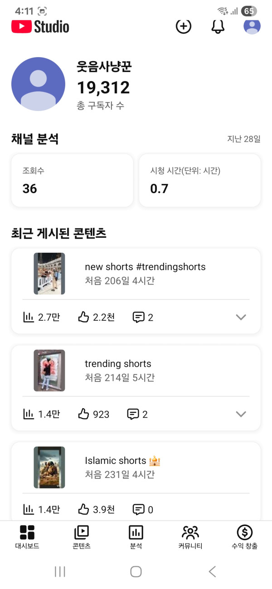Tap the 'new shorts #trendingshorts' thumbnail
The height and width of the screenshot is (589, 272).
click(x=49, y=274)
